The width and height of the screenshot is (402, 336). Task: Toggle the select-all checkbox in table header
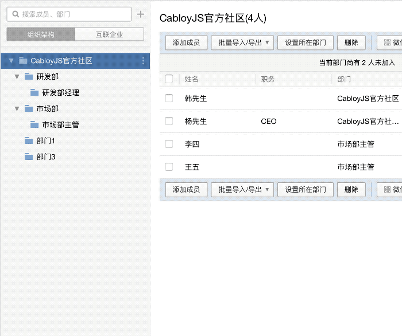(x=169, y=79)
